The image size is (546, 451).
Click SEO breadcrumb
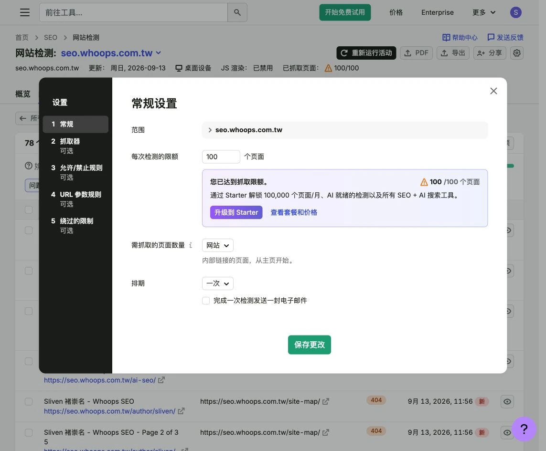pos(51,37)
